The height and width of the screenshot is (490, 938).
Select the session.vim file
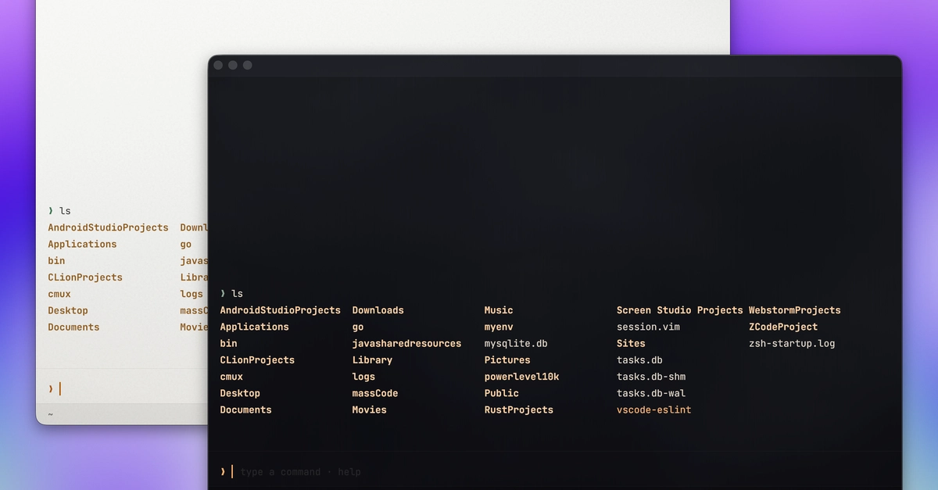[648, 327]
